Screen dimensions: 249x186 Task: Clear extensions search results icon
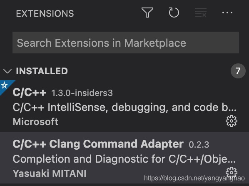pyautogui.click(x=201, y=13)
